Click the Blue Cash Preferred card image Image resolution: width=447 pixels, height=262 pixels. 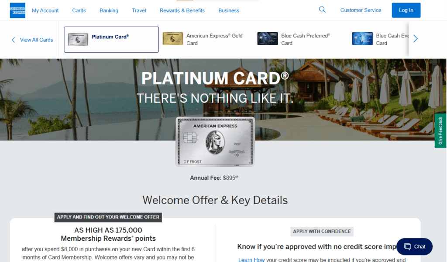click(x=267, y=39)
